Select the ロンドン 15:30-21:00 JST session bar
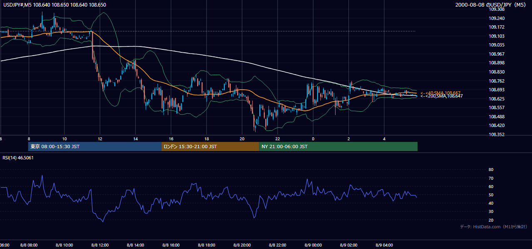 point(210,146)
